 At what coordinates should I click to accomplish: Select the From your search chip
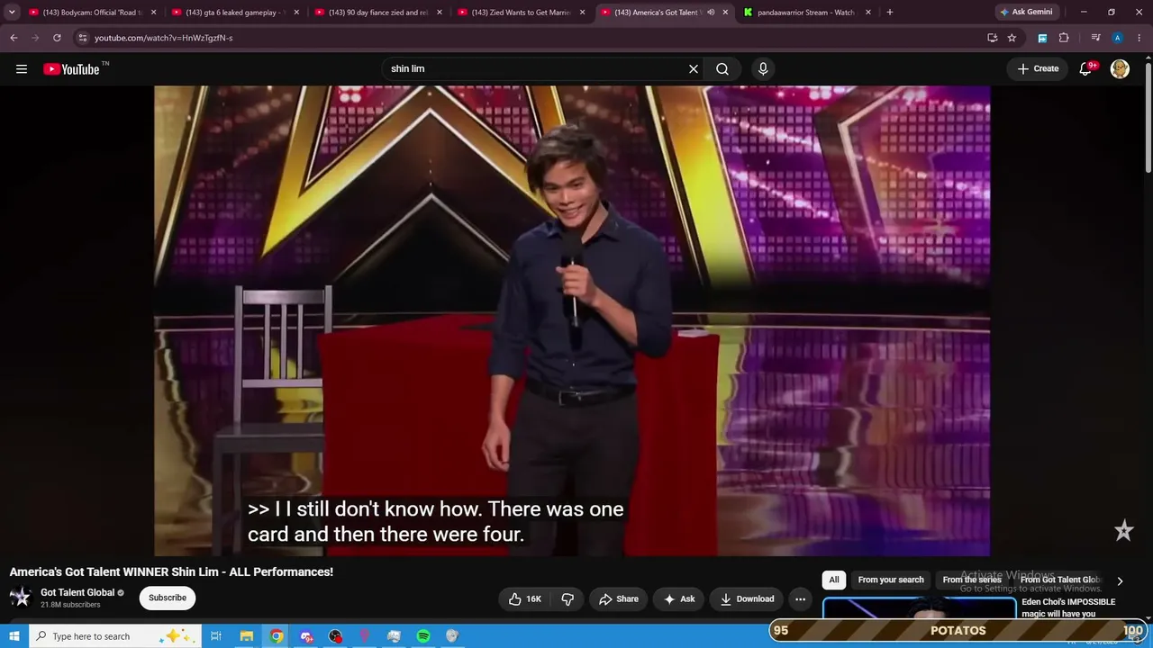coord(891,580)
